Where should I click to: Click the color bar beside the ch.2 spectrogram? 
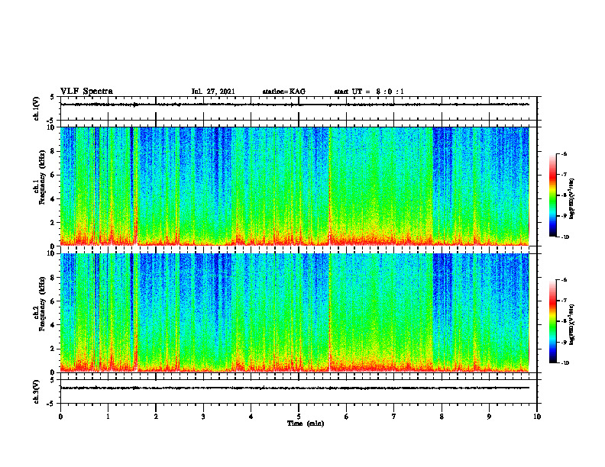coord(553,321)
